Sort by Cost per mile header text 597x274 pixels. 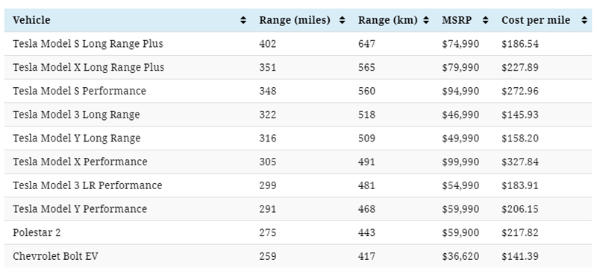point(536,20)
